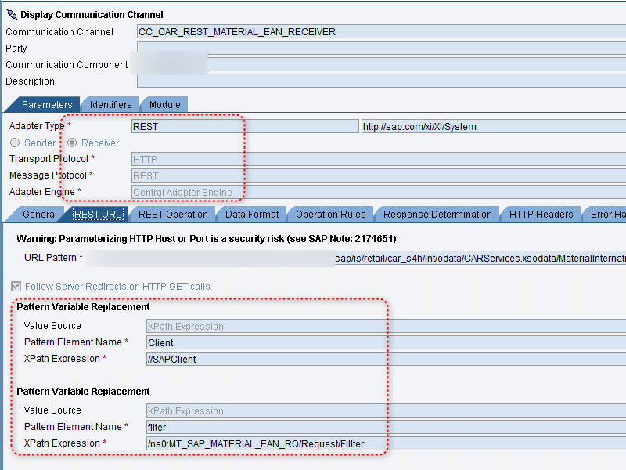Select the Response Determination tab
The height and width of the screenshot is (470, 626).
point(437,215)
